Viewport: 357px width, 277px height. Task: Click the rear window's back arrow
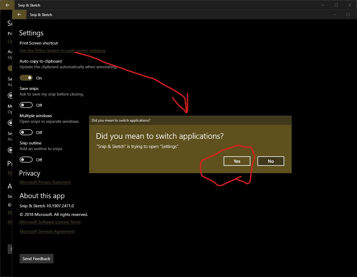[x=7, y=5]
